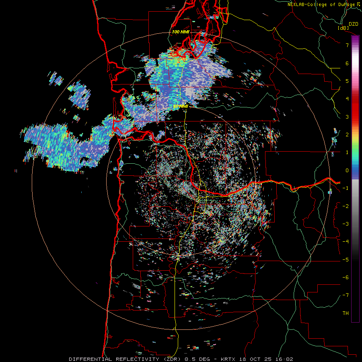
Task: Click the -6 value on the scale
Action: click(x=346, y=278)
